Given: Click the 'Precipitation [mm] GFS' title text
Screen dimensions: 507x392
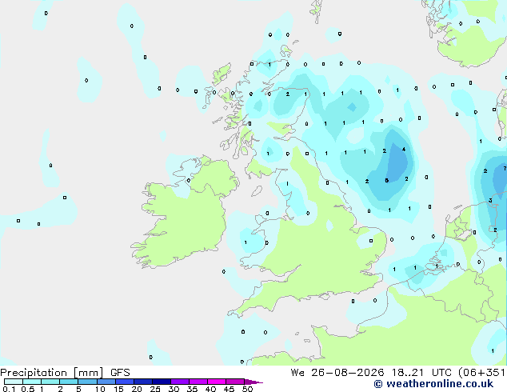Looking at the screenshot, I should [x=65, y=373].
